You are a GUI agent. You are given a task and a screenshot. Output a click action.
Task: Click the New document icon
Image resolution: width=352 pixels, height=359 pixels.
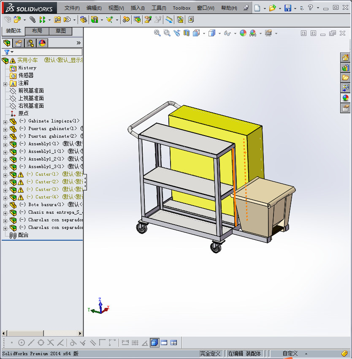coord(257,8)
